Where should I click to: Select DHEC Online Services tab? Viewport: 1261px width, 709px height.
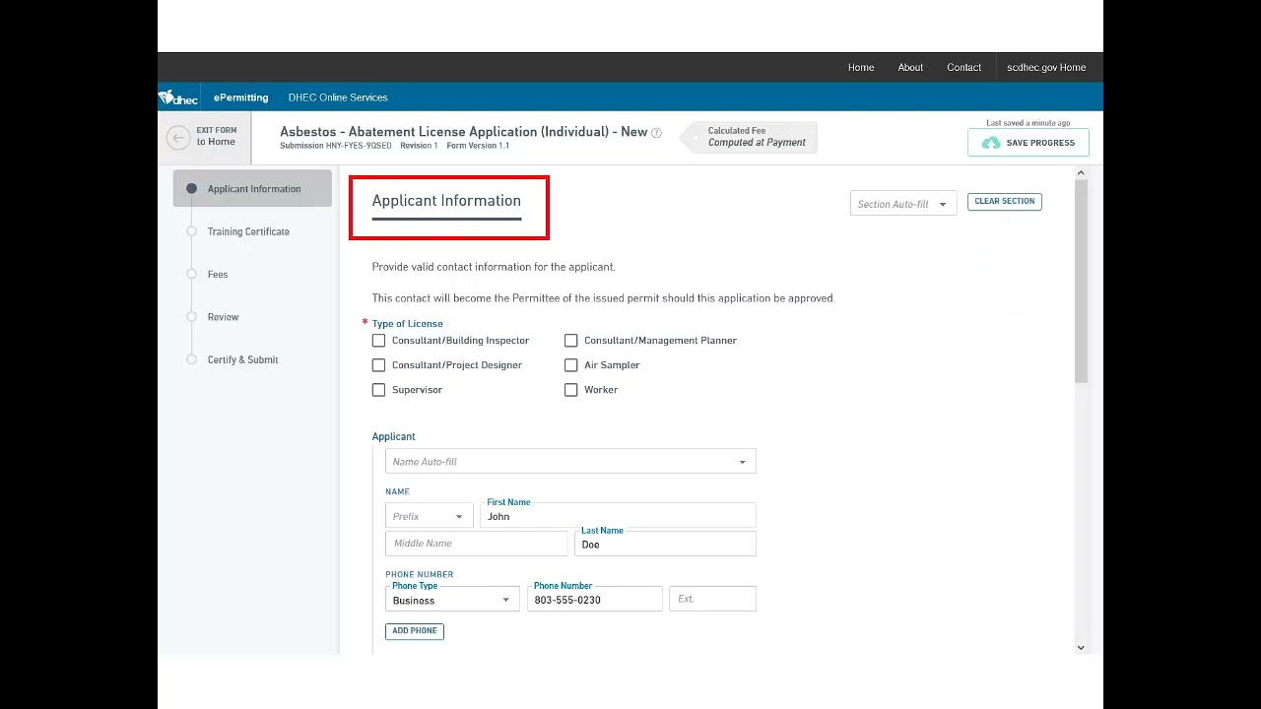click(x=338, y=97)
